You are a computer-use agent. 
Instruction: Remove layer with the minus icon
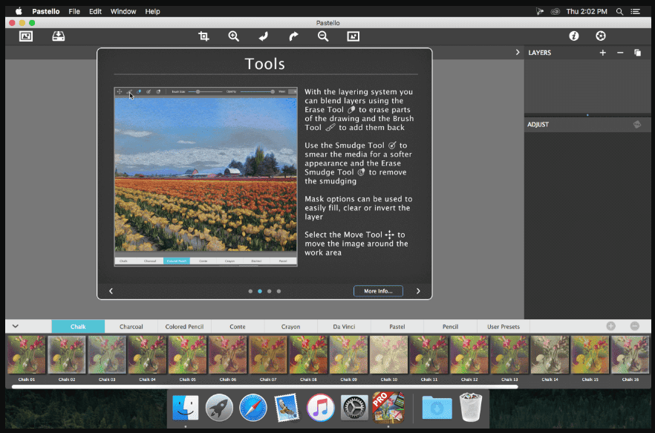click(x=620, y=53)
